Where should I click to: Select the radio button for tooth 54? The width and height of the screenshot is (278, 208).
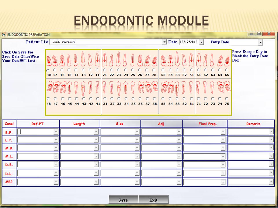(170, 70)
